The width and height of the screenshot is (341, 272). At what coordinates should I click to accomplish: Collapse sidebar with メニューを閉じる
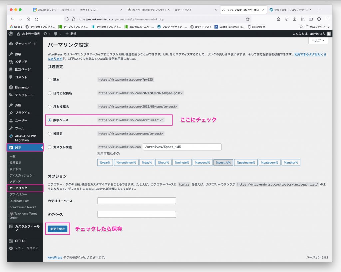[x=24, y=248]
